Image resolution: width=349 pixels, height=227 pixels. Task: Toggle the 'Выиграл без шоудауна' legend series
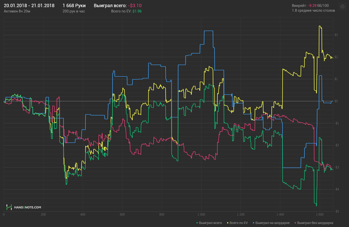(314, 223)
